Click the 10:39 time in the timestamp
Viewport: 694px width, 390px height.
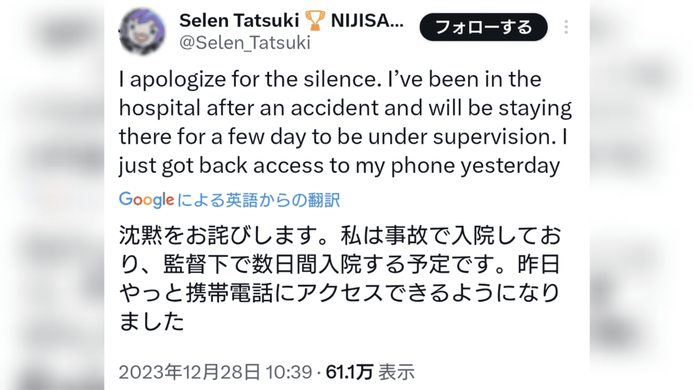(x=289, y=373)
